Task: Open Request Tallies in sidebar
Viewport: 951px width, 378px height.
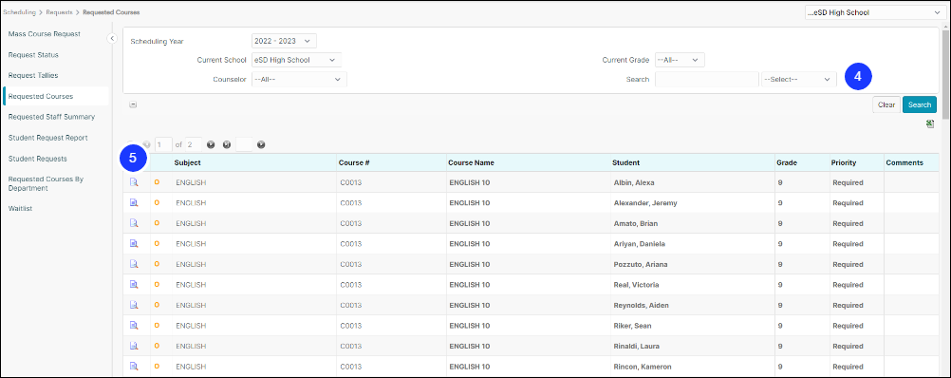Action: click(33, 75)
